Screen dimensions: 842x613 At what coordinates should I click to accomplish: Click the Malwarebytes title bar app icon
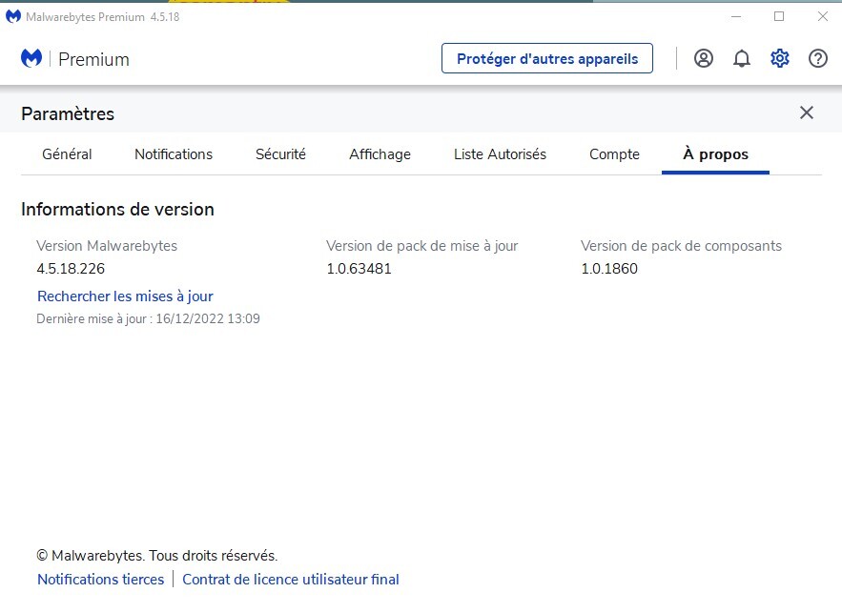[13, 16]
